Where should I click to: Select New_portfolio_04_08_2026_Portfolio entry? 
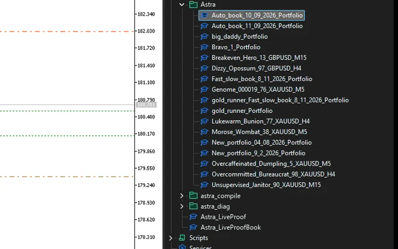(261, 143)
